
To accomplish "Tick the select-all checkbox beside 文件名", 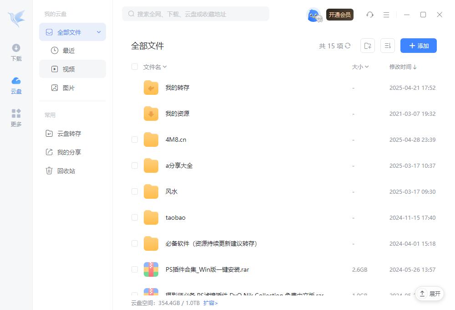I will (135, 67).
